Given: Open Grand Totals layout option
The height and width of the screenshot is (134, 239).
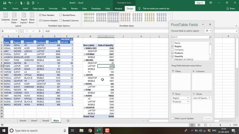Looking at the screenshot, I should coord(14,18).
